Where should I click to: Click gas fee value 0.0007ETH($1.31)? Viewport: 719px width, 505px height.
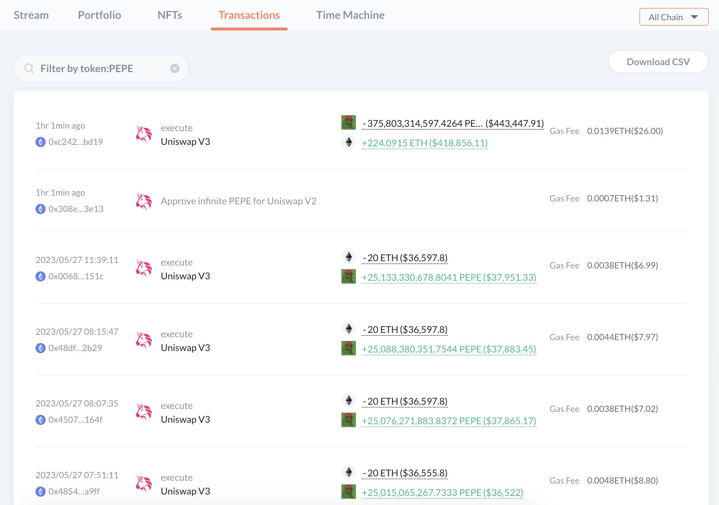click(622, 198)
